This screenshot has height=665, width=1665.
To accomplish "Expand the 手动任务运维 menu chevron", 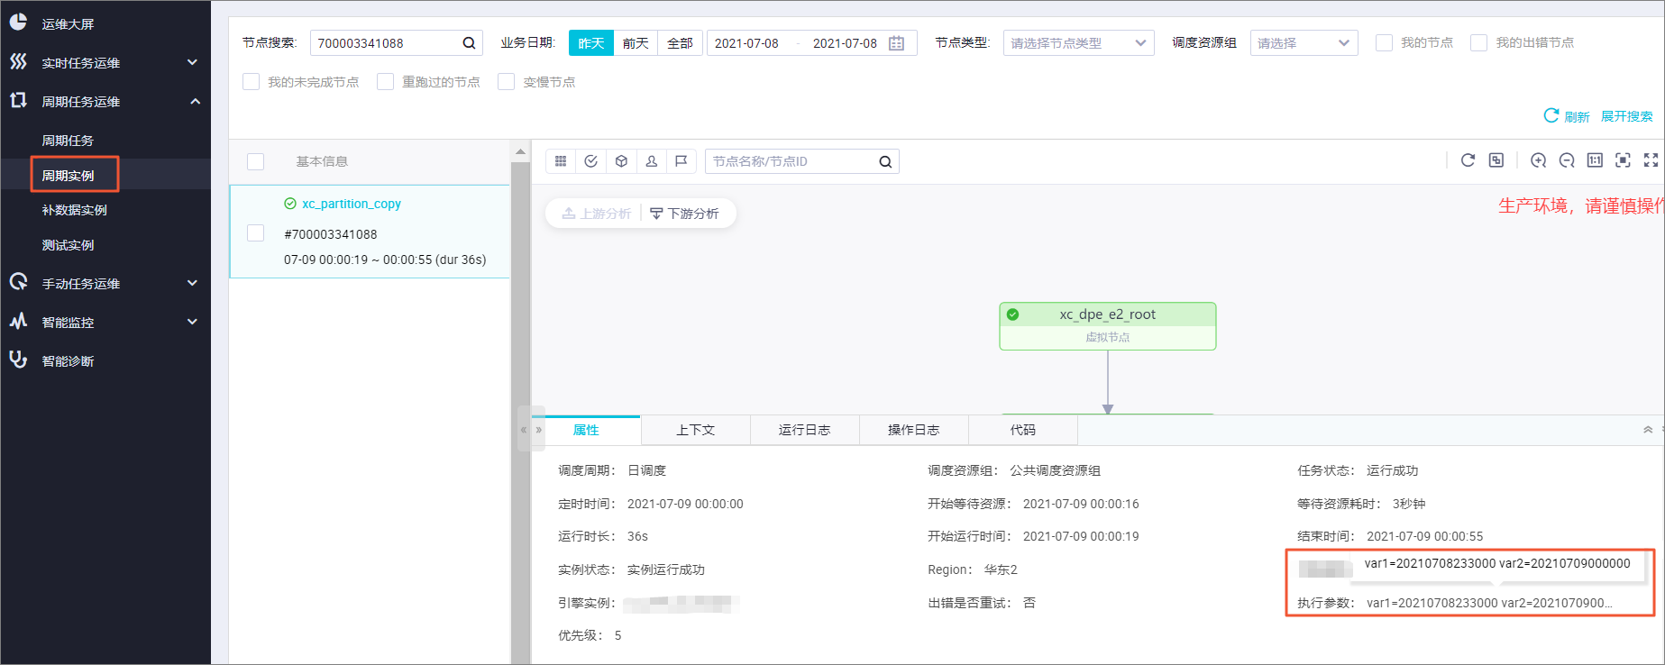I will pyautogui.click(x=192, y=283).
